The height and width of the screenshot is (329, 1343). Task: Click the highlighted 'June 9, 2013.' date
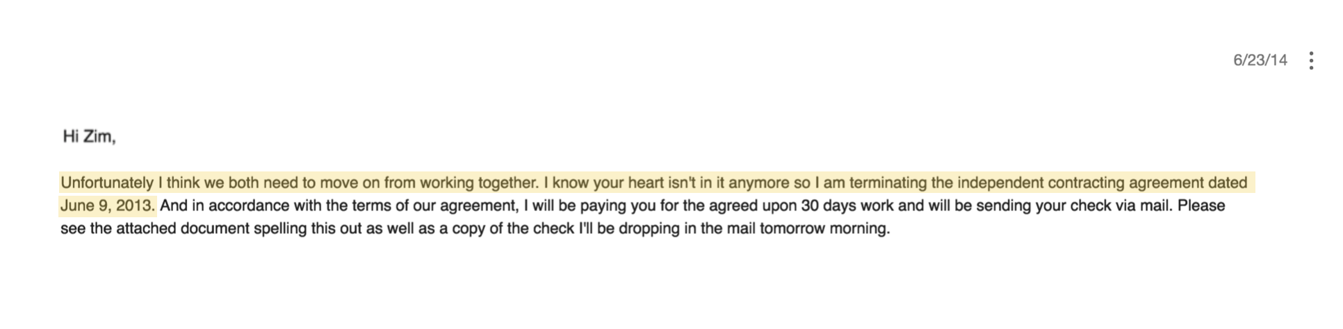click(x=108, y=205)
